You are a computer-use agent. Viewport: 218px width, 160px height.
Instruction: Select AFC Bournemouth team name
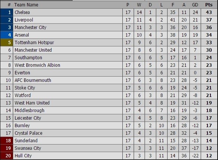33,80
